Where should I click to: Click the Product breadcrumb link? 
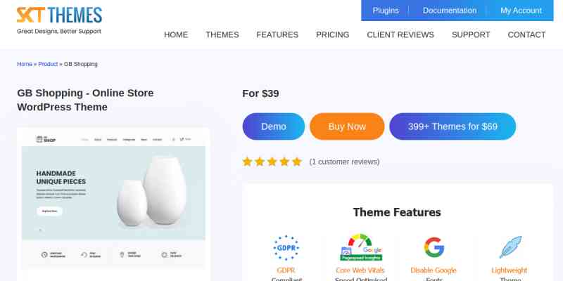[x=48, y=64]
